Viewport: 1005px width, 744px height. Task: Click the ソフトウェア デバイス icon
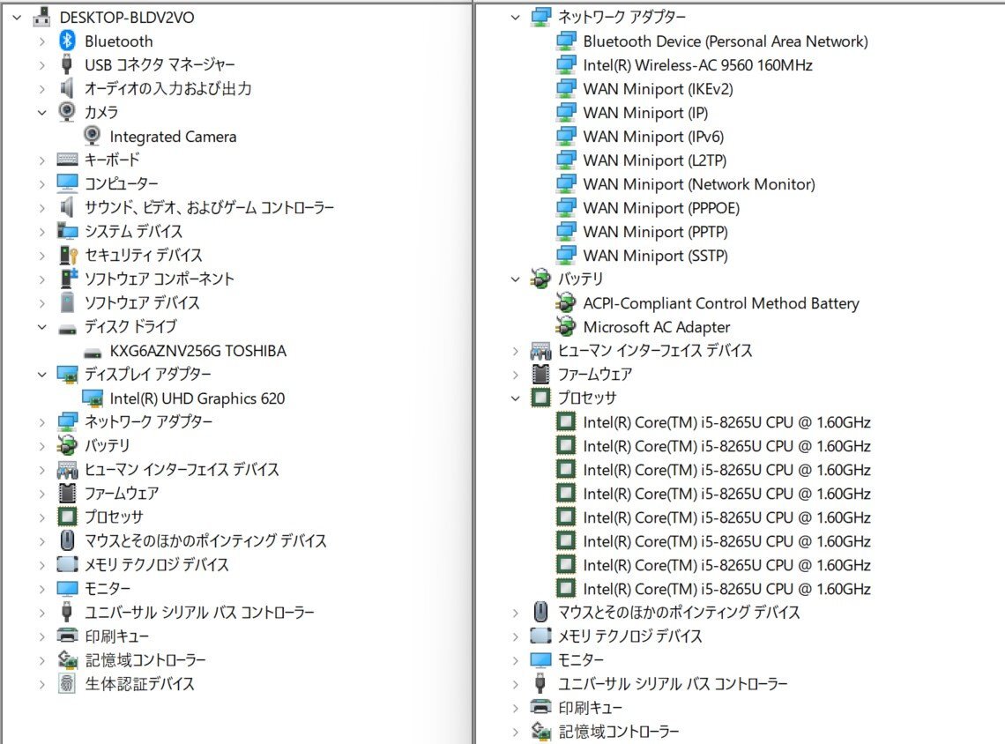click(x=67, y=302)
